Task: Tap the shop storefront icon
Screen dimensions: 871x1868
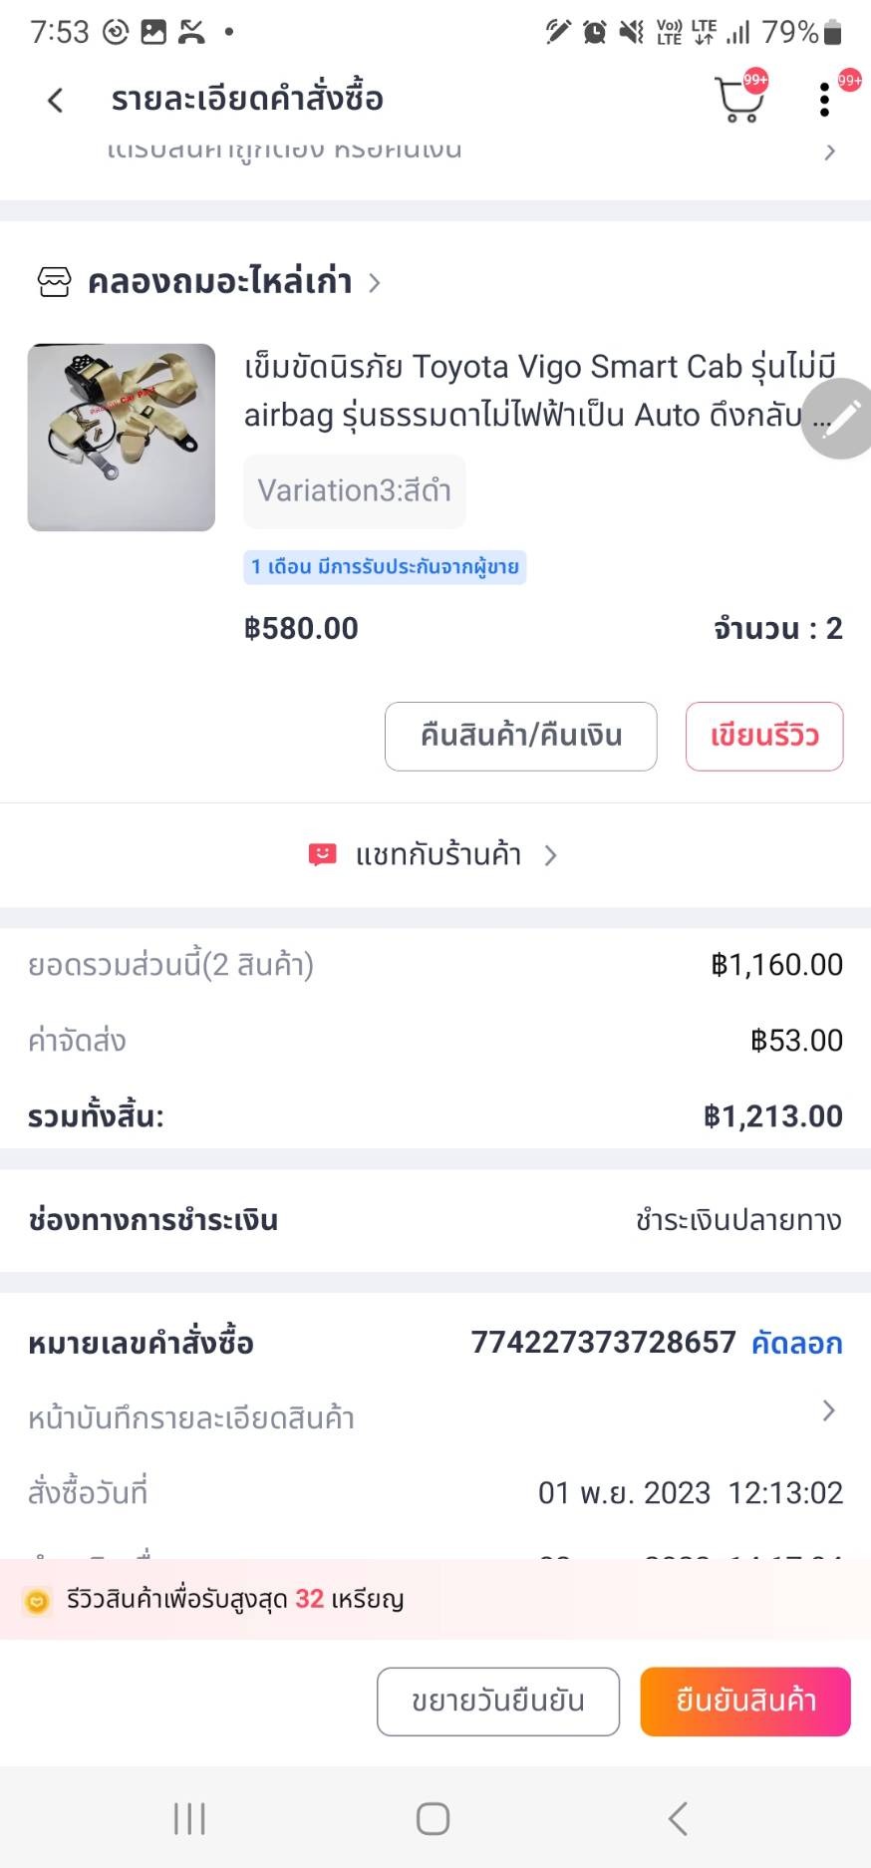Action: pos(54,282)
